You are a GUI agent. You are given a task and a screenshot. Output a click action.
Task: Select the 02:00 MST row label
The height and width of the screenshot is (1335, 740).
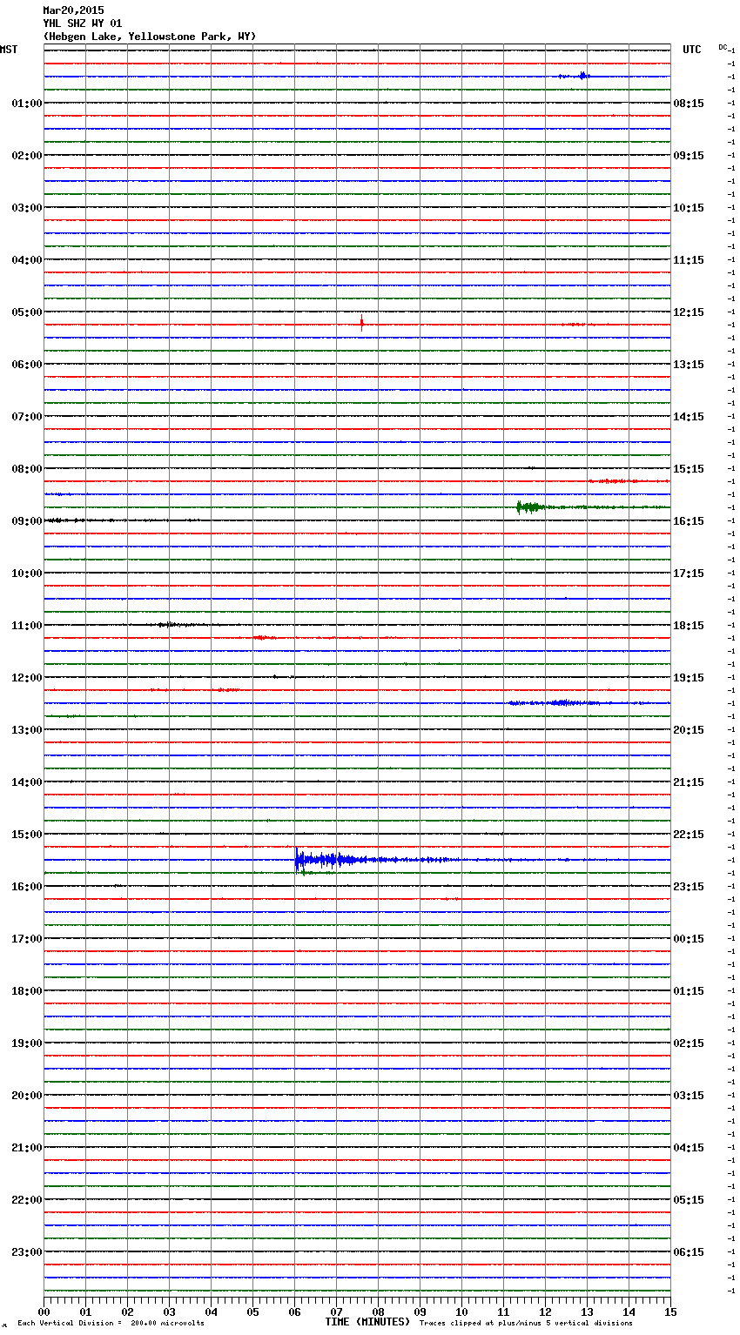[27, 156]
